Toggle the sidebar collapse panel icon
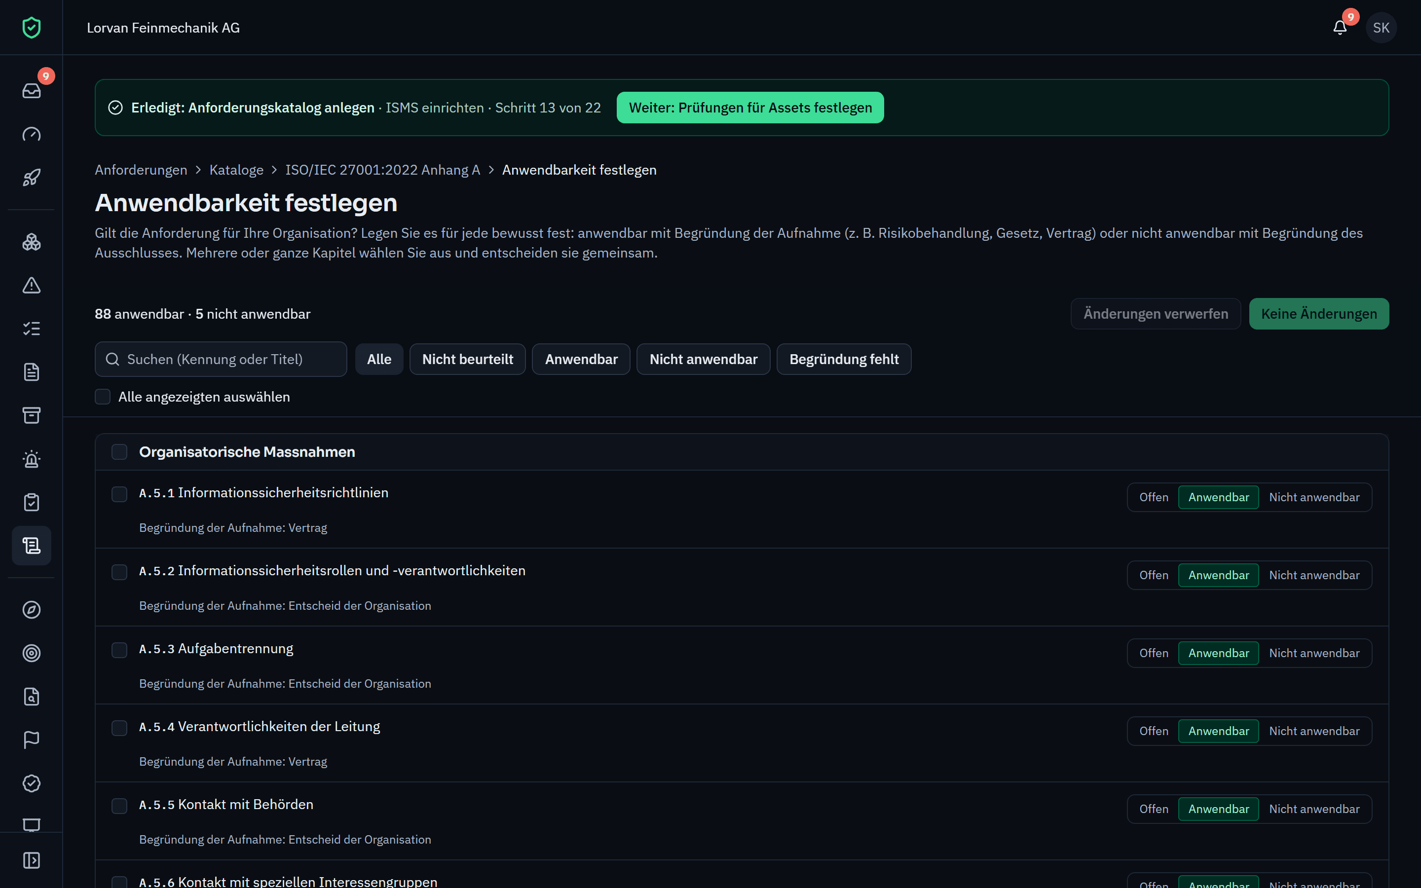Image resolution: width=1421 pixels, height=888 pixels. point(31,860)
